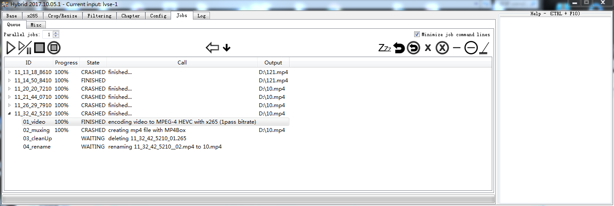
Task: Switch to the x265 tab
Action: tap(32, 16)
